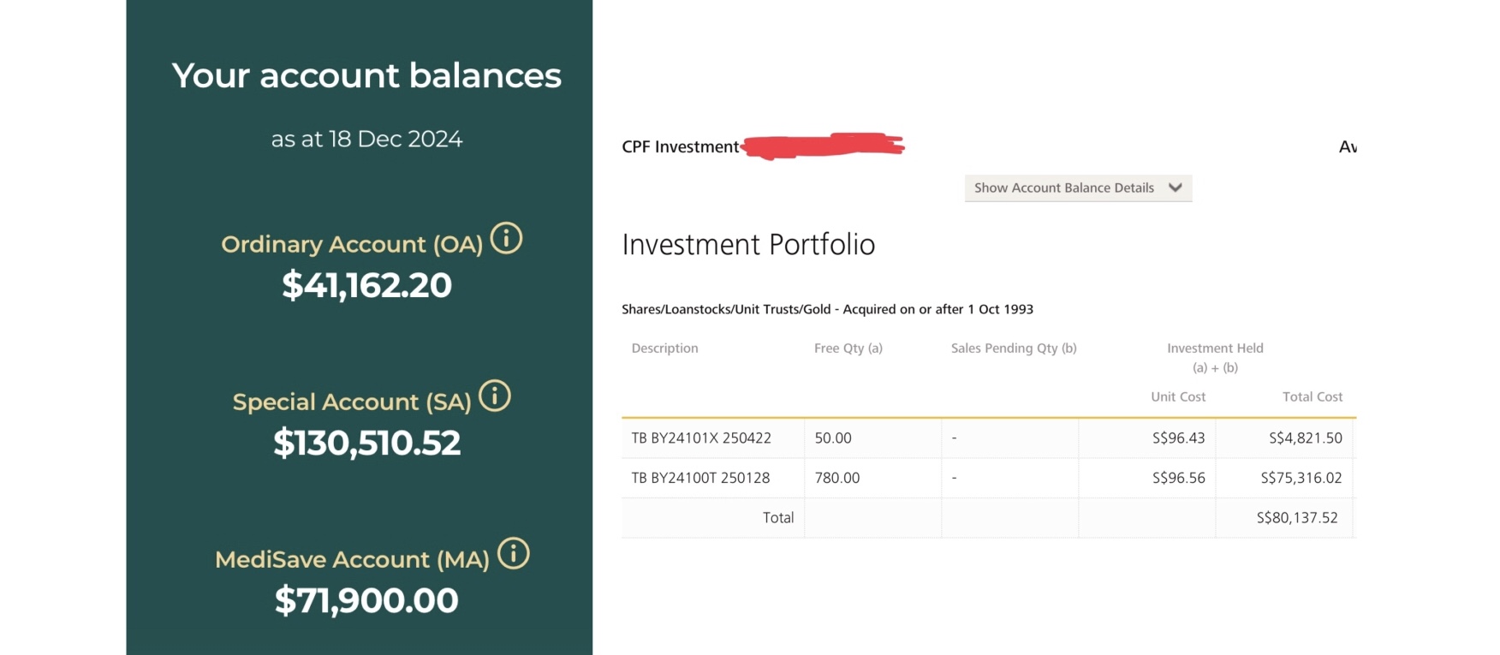Click the Investment Held column header

(1215, 348)
